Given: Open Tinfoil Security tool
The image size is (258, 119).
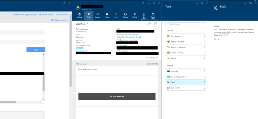Looking at the screenshot, I should [186, 53].
